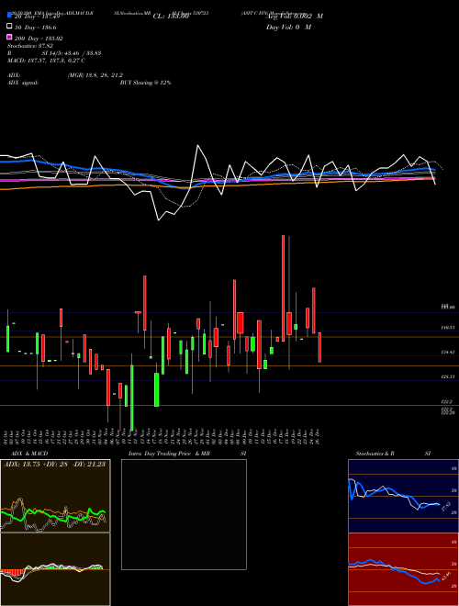This screenshot has width=459, height=606.
Task: Open the ADX line chart panel
Action: coord(55,496)
